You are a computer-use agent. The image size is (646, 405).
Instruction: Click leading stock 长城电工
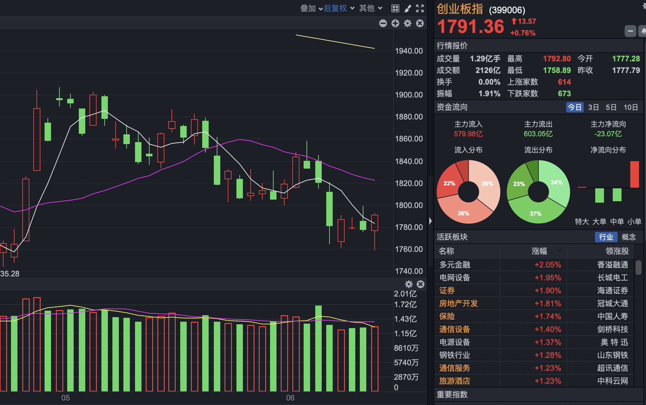pos(613,278)
